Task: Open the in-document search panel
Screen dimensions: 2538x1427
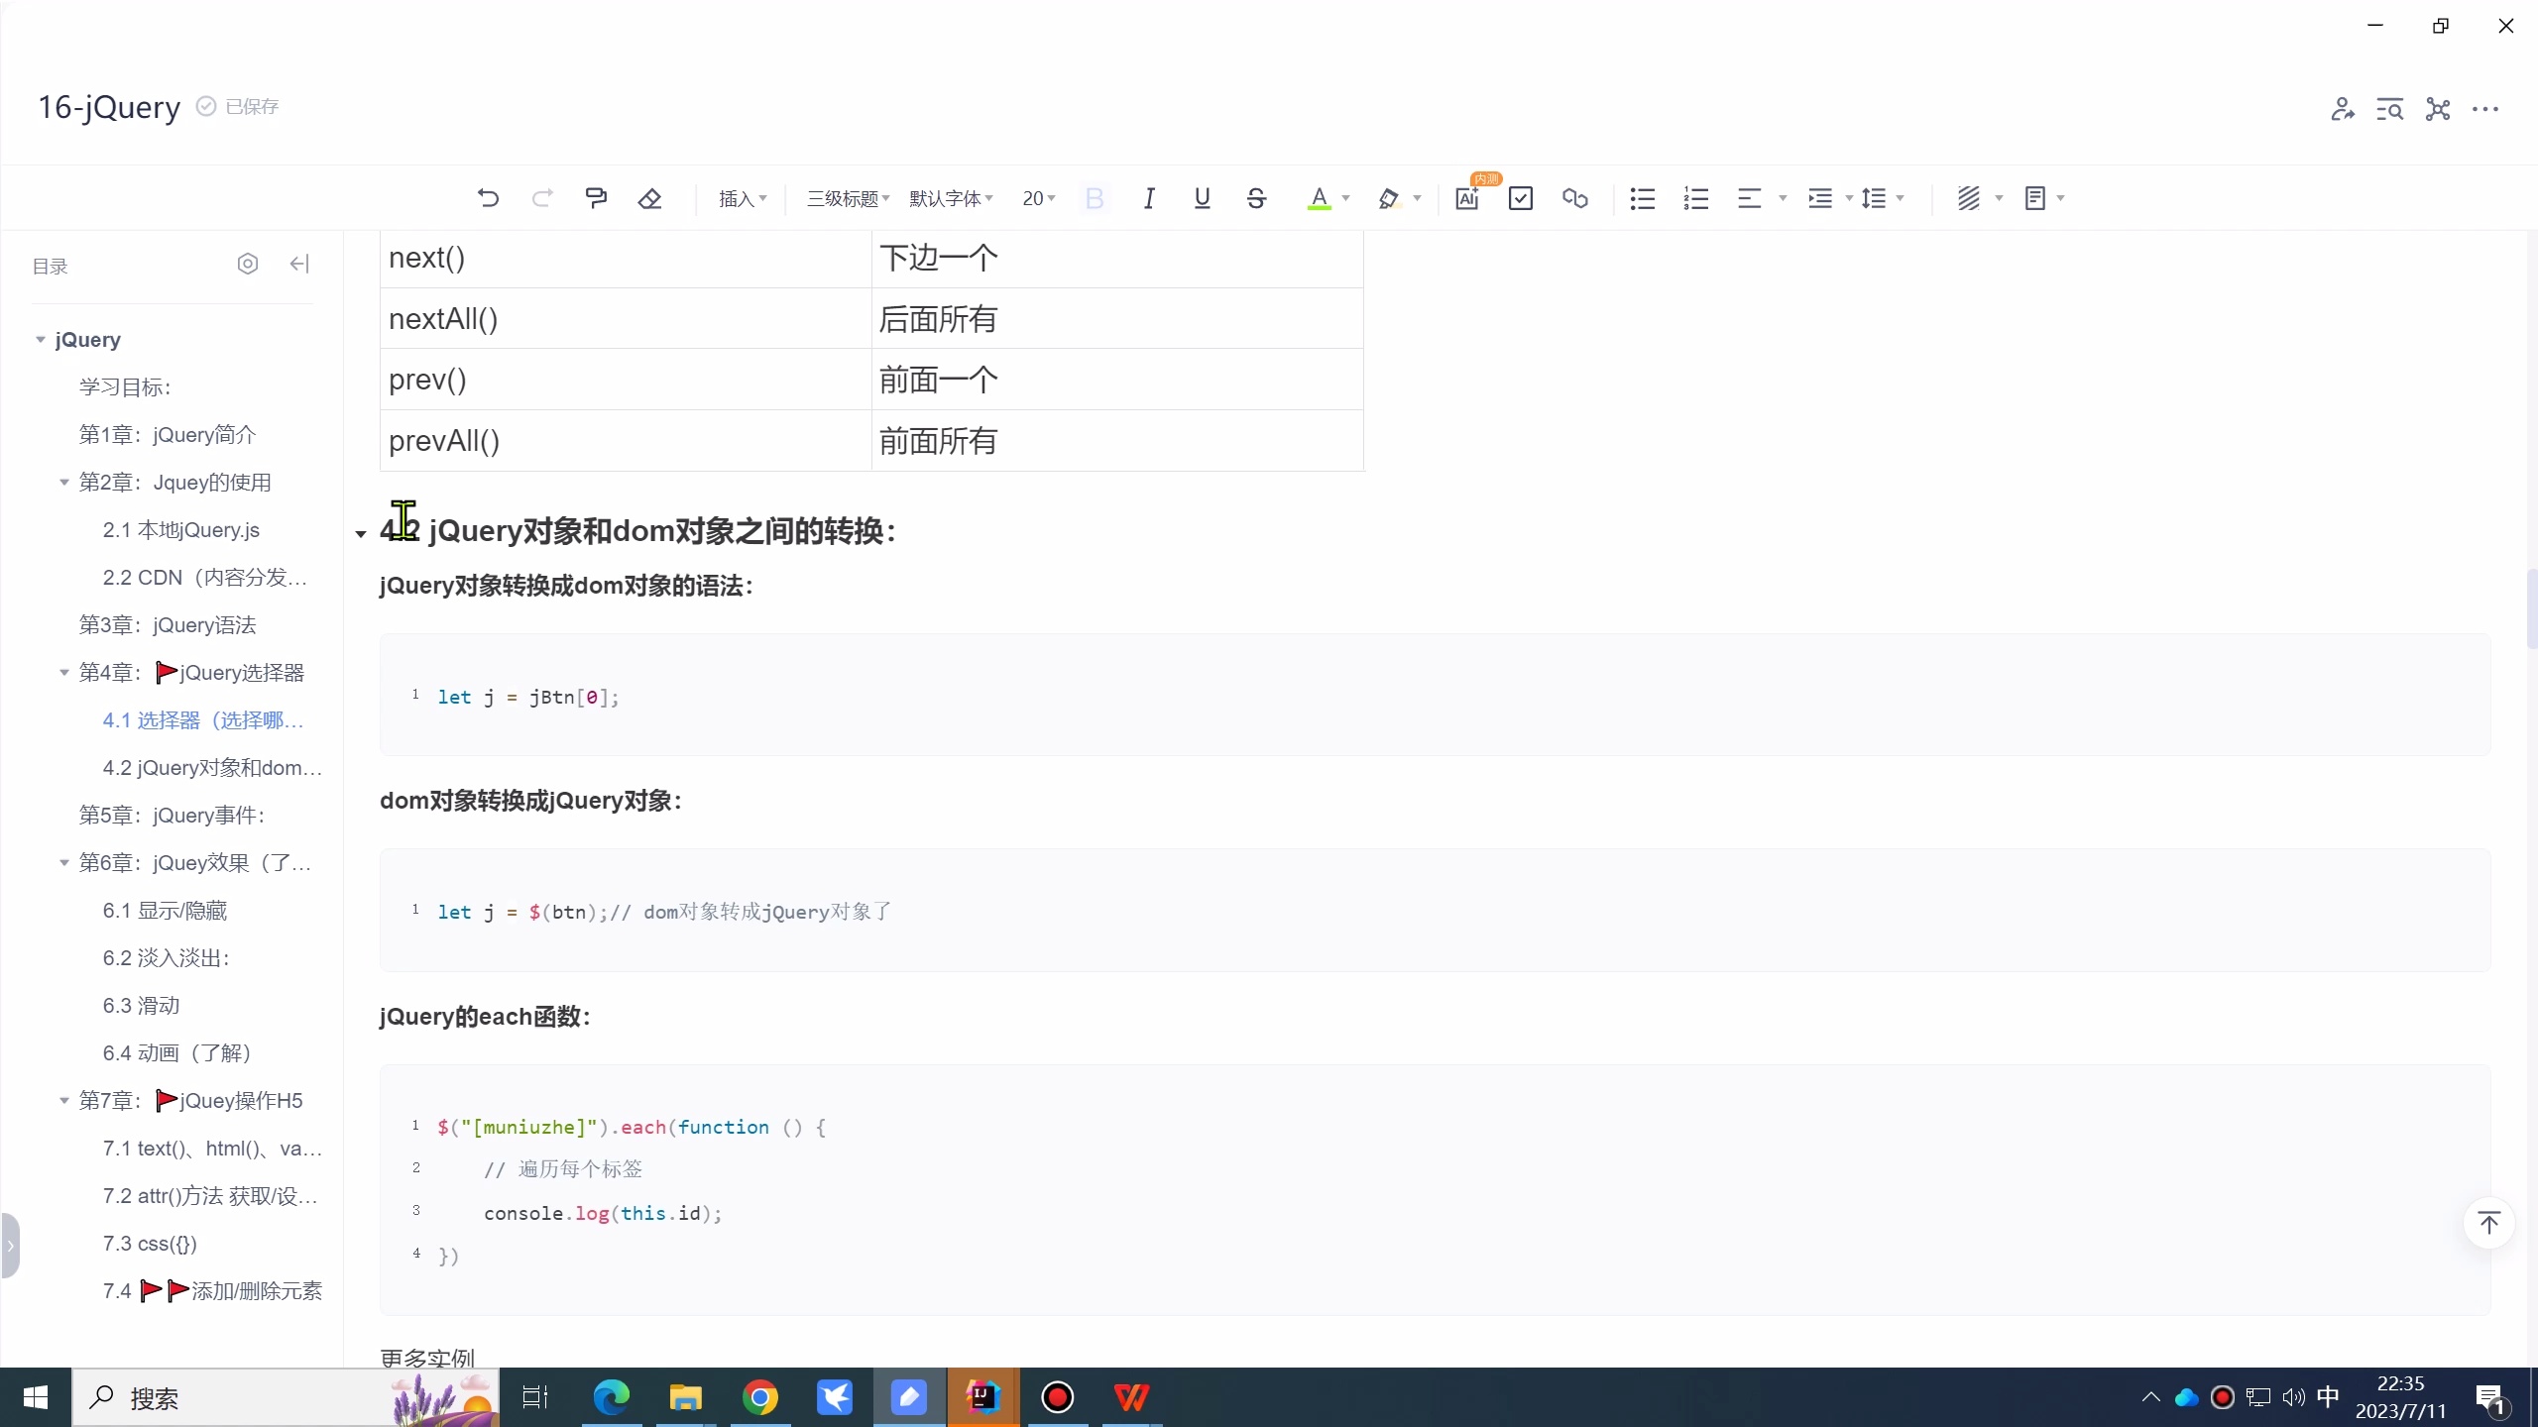Action: point(2389,109)
